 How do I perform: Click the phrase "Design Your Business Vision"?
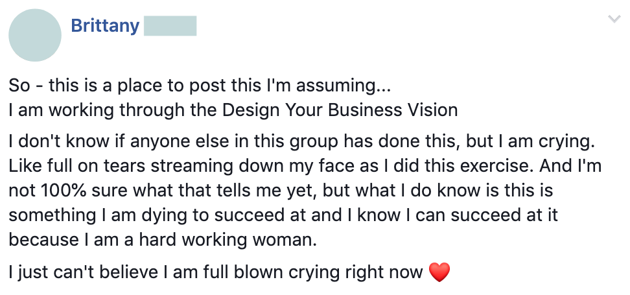coord(340,110)
